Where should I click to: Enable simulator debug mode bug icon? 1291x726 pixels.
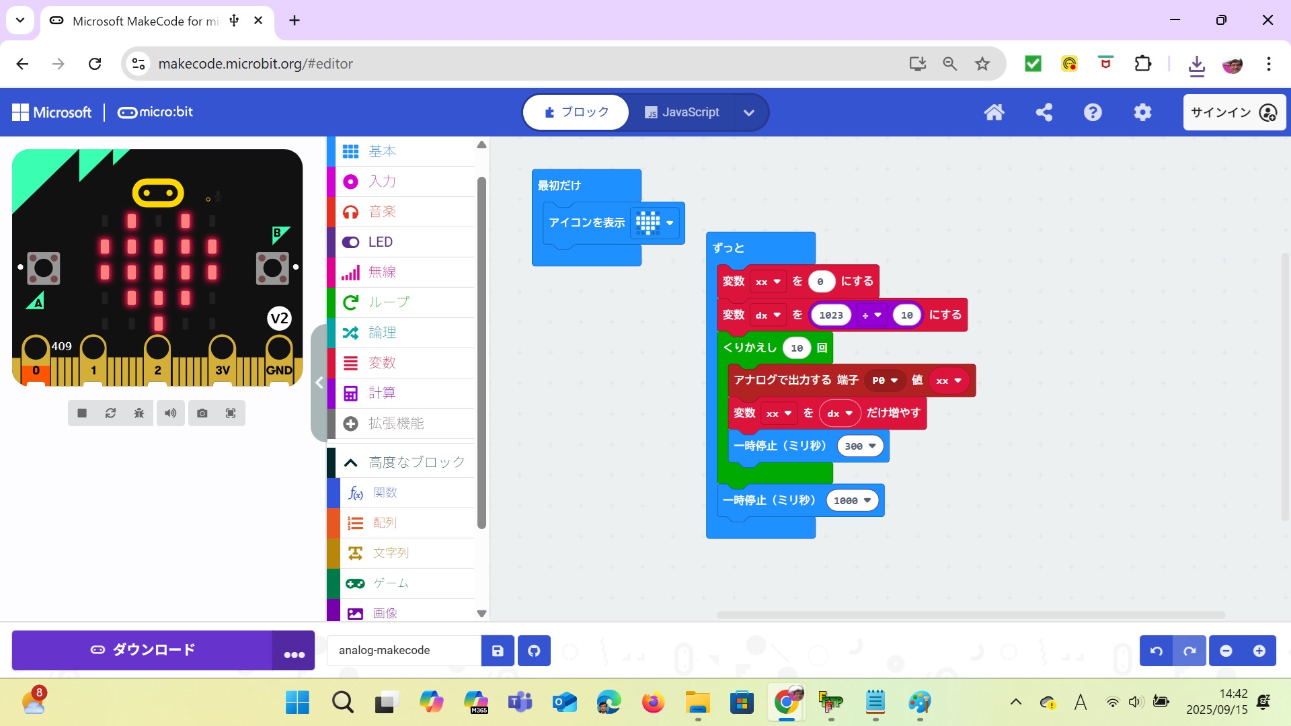139,413
